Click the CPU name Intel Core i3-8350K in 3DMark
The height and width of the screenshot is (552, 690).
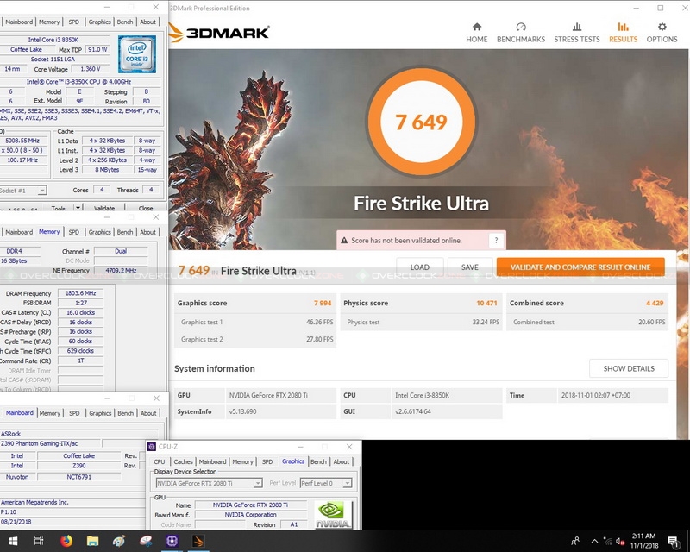422,395
